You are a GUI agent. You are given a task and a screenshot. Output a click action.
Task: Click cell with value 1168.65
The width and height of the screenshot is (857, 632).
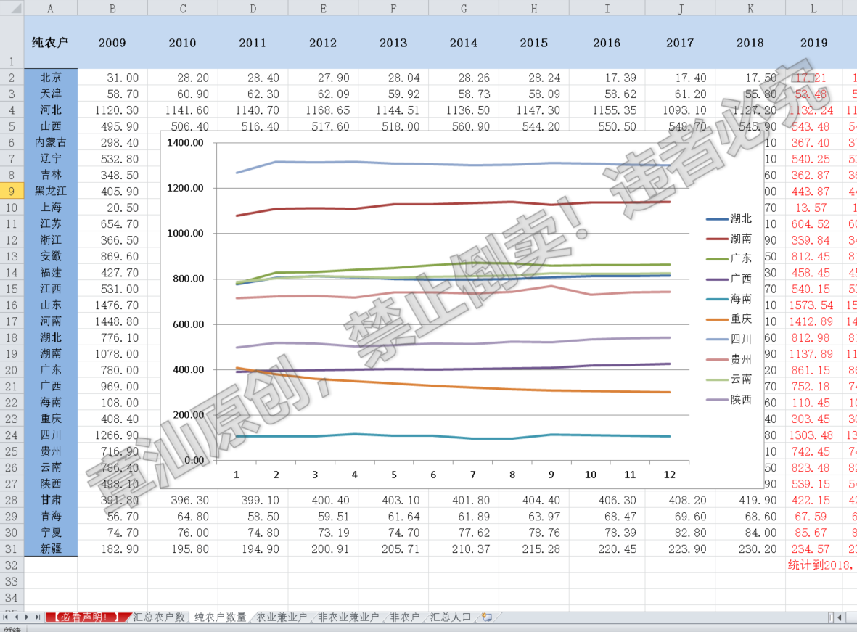[323, 110]
